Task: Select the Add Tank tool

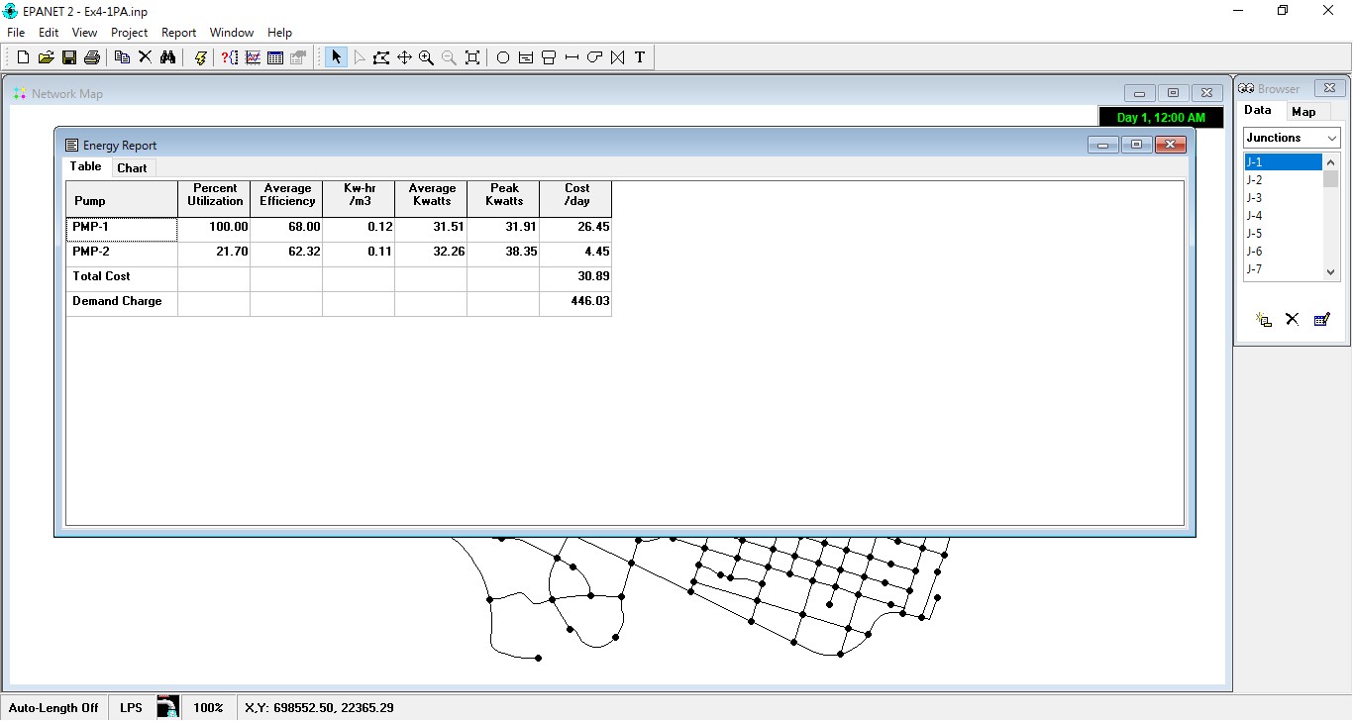Action: (x=548, y=56)
